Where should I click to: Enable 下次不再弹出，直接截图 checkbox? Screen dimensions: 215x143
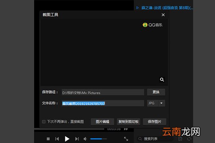click(44, 122)
